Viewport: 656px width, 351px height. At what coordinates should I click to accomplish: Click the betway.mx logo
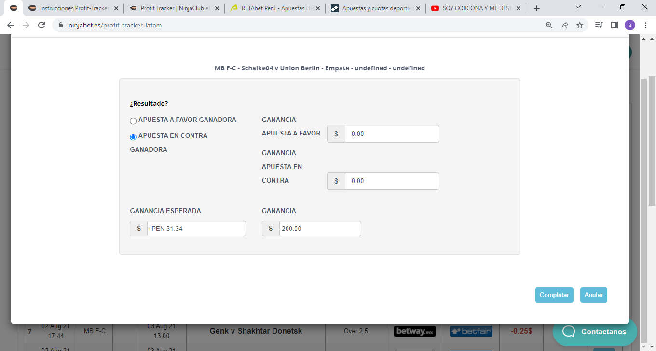point(415,331)
